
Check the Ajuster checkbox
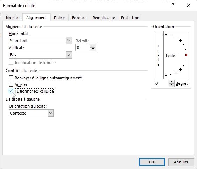click(11, 84)
